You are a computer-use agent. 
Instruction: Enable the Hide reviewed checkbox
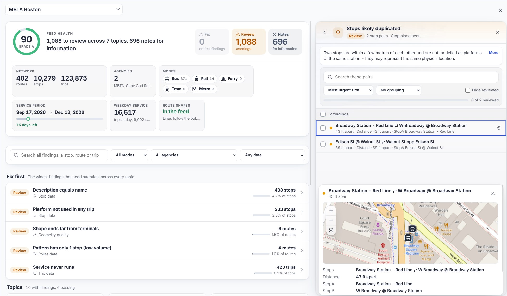click(467, 90)
